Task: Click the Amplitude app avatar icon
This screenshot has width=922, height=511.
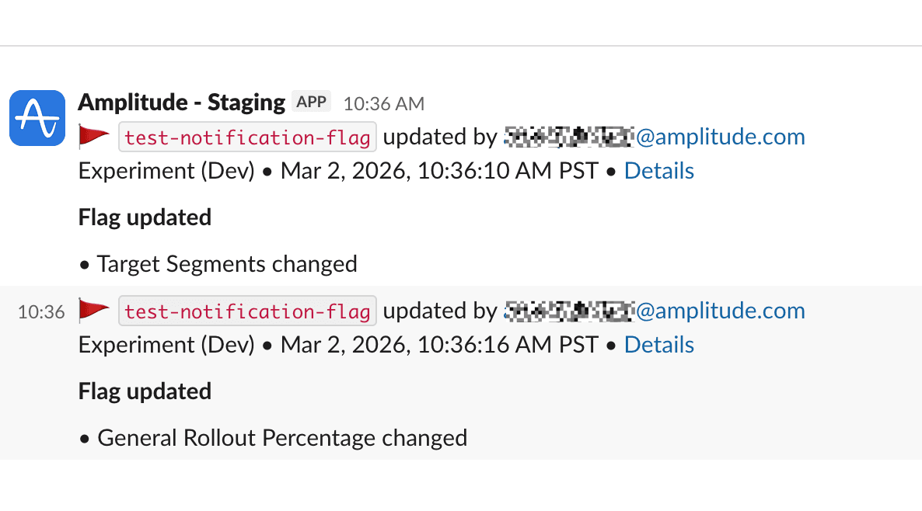Action: click(37, 118)
